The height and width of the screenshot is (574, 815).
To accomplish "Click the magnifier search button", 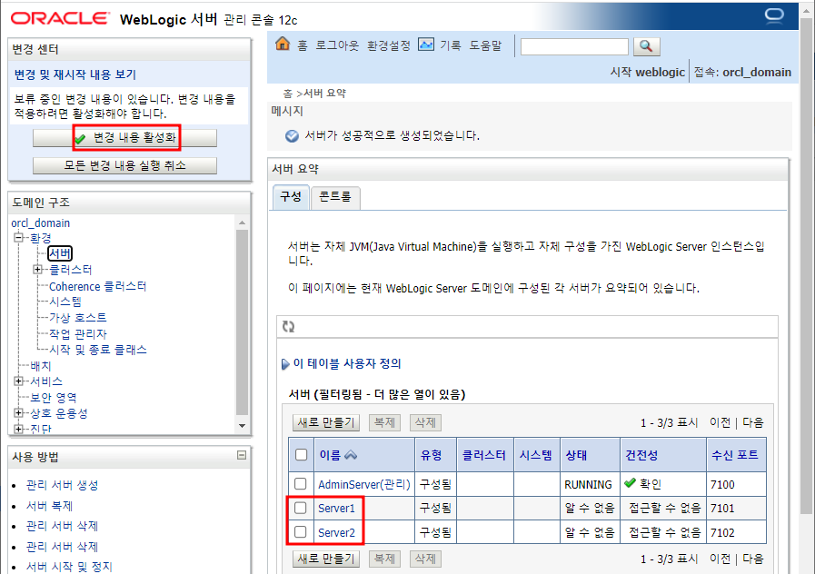I will click(647, 46).
